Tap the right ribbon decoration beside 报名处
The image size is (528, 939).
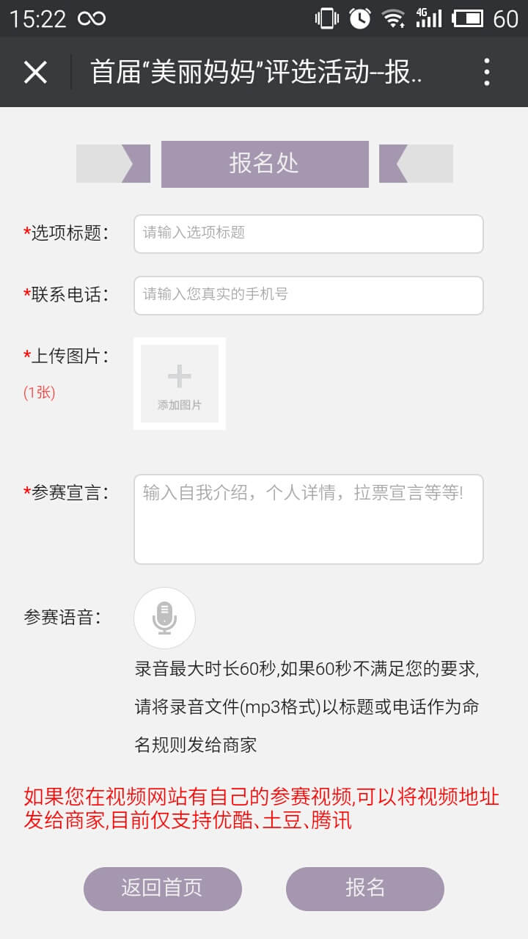click(x=416, y=164)
